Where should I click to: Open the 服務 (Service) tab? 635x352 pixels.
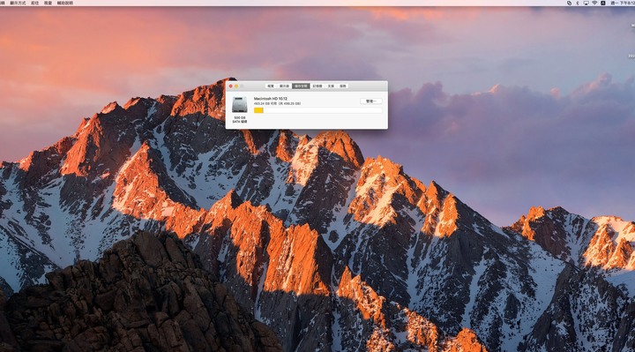pyautogui.click(x=342, y=86)
